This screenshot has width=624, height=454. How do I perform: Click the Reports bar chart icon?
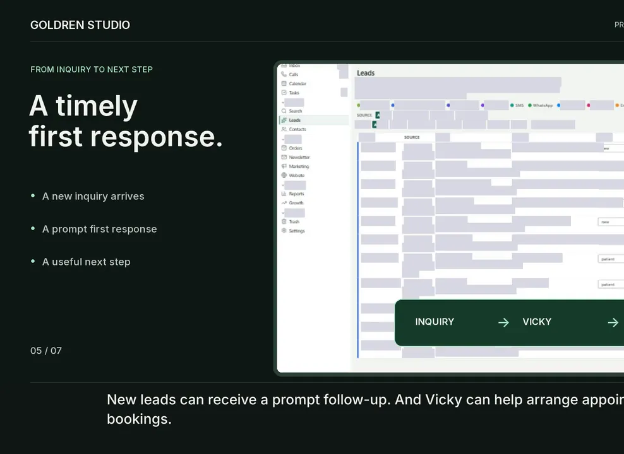284,194
